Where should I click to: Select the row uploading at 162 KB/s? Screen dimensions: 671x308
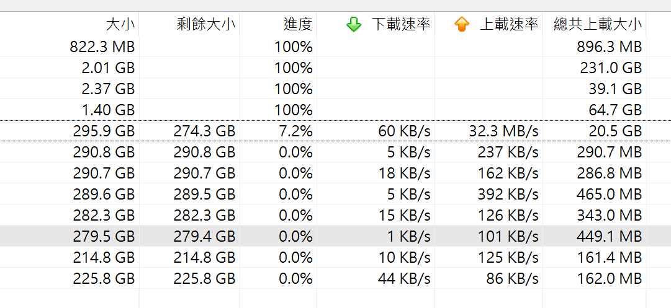tap(335, 174)
